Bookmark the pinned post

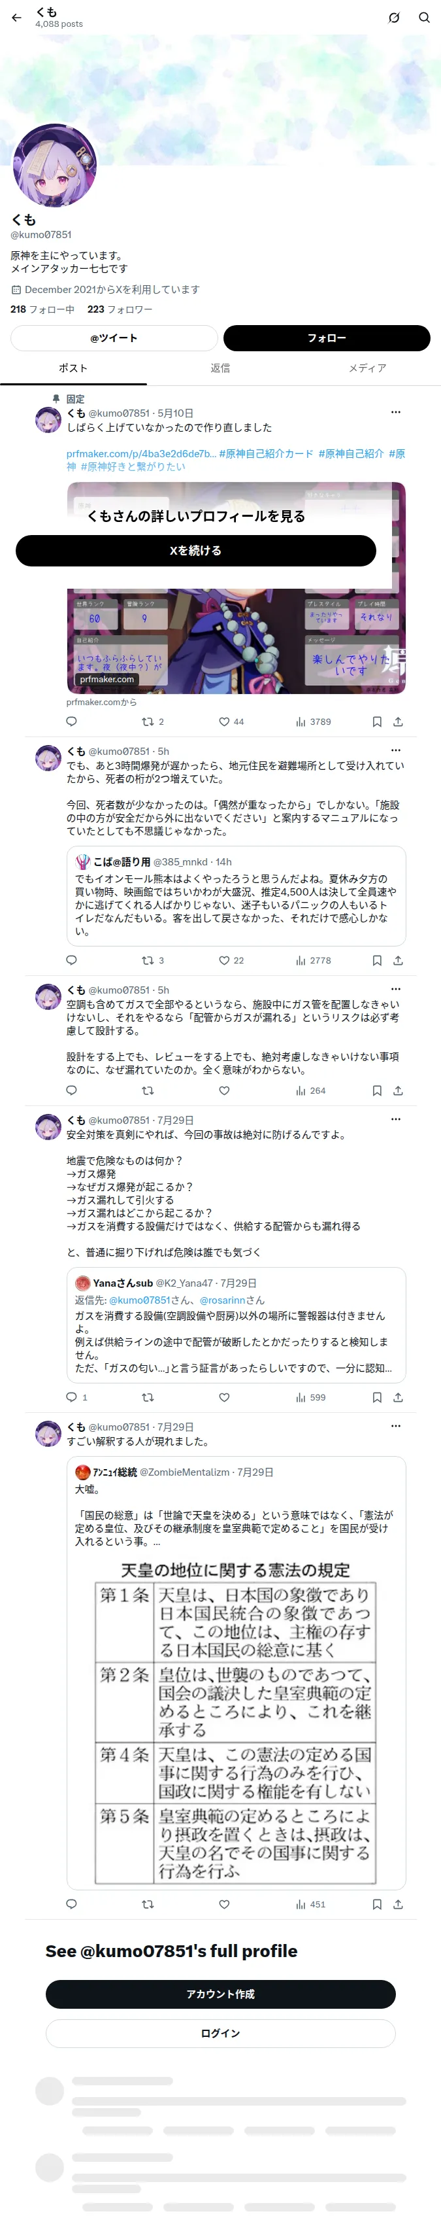[x=376, y=722]
